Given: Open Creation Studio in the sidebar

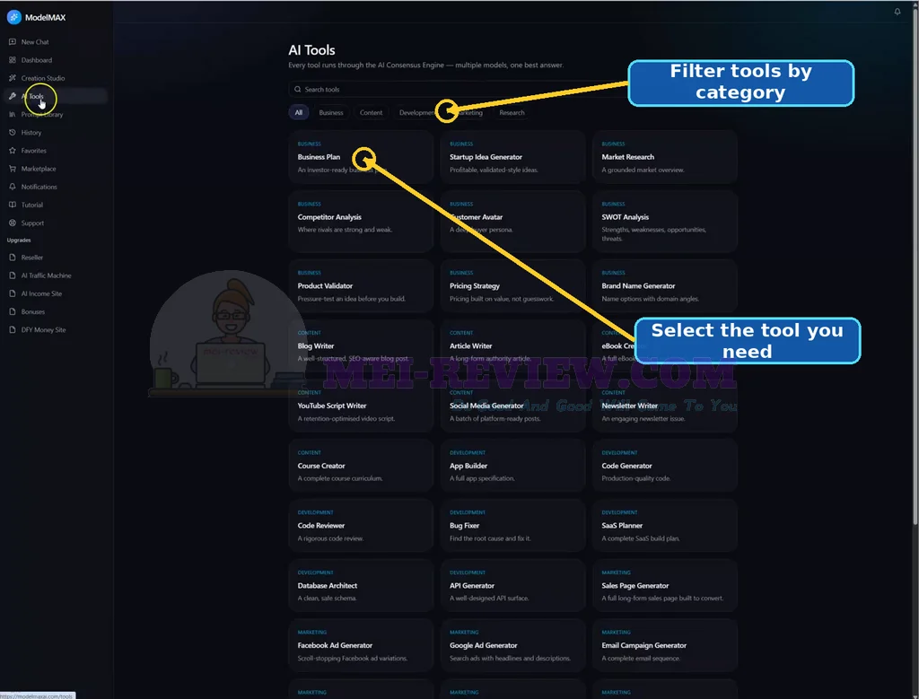Looking at the screenshot, I should [x=55, y=78].
